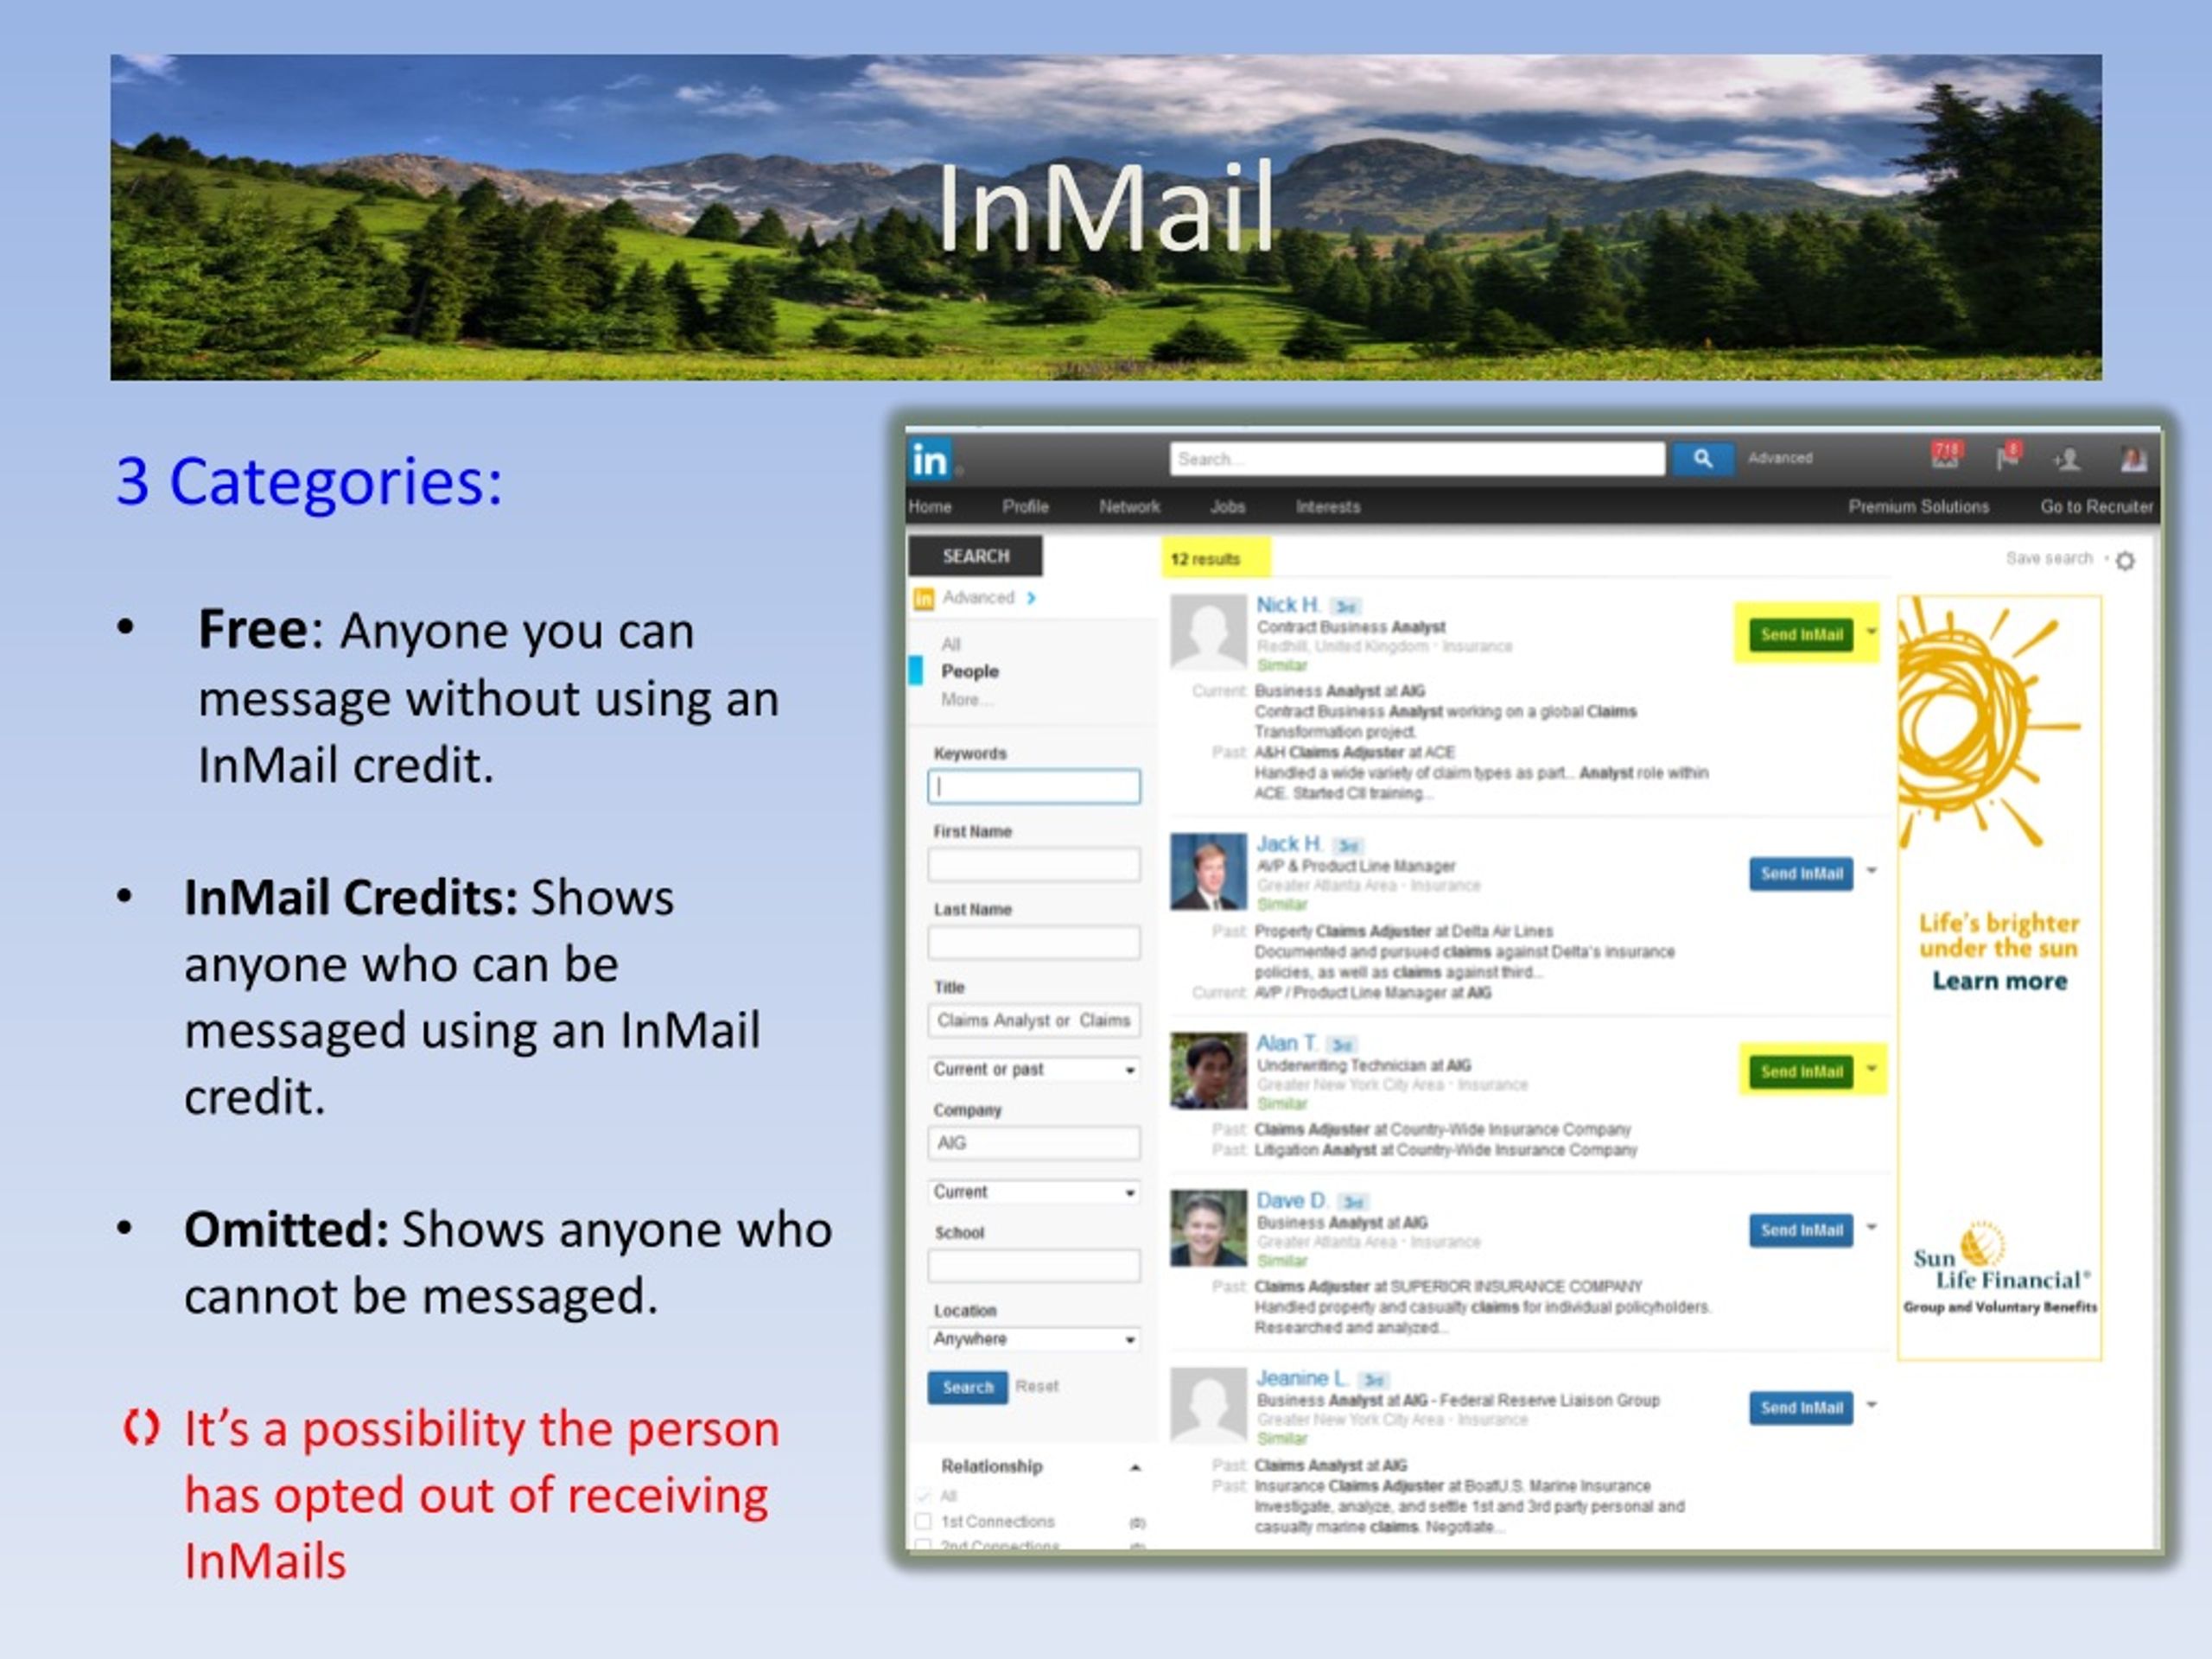Screen dimensions: 2212x1659
Task: Click the LinkedIn logo icon
Action: (x=930, y=460)
